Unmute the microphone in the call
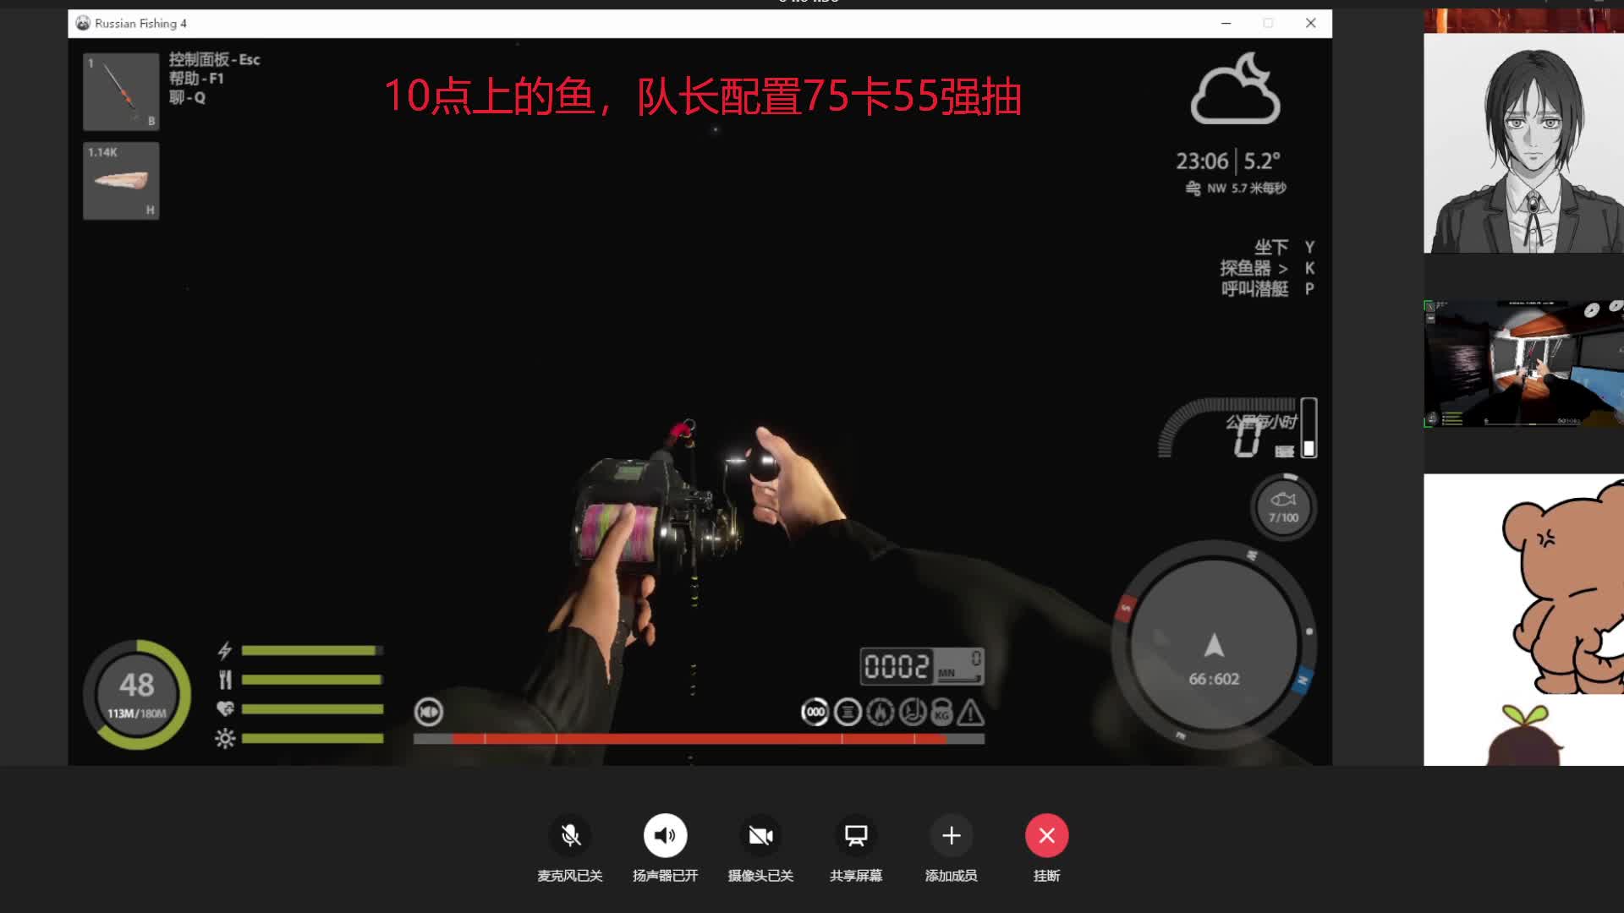Viewport: 1624px width, 913px height. (x=571, y=835)
